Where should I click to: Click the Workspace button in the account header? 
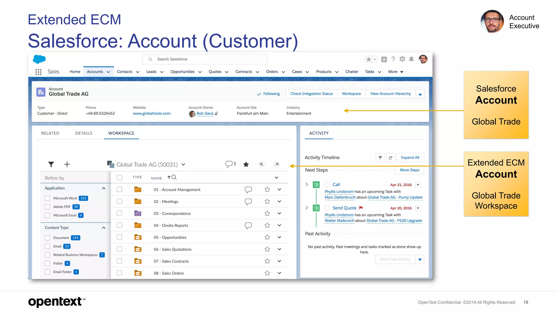pyautogui.click(x=351, y=94)
